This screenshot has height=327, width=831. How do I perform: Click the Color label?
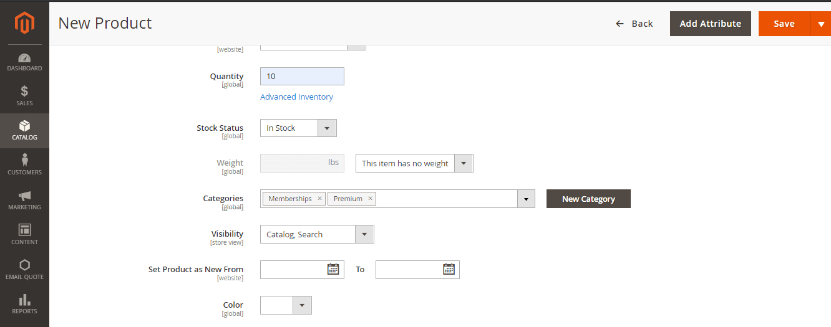pyautogui.click(x=233, y=305)
